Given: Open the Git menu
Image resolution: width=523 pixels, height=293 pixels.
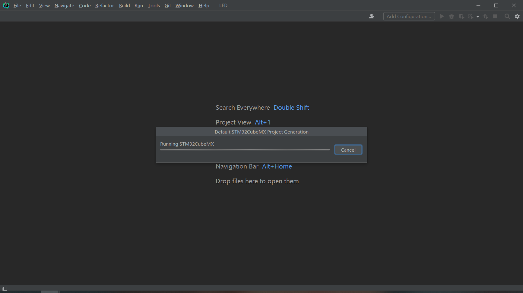Looking at the screenshot, I should 168,5.
